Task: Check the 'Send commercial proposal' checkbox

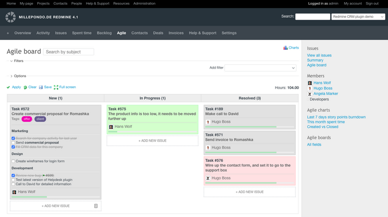Action: (13, 143)
